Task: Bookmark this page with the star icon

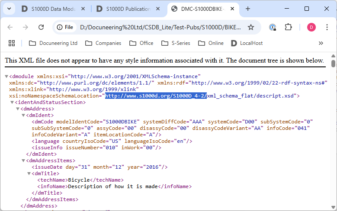Action: [x=250, y=27]
